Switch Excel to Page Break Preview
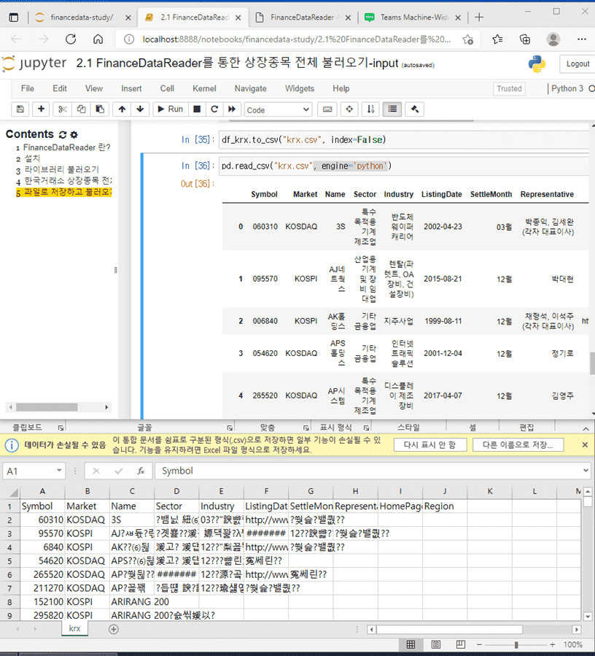The height and width of the screenshot is (656, 595). point(460,645)
